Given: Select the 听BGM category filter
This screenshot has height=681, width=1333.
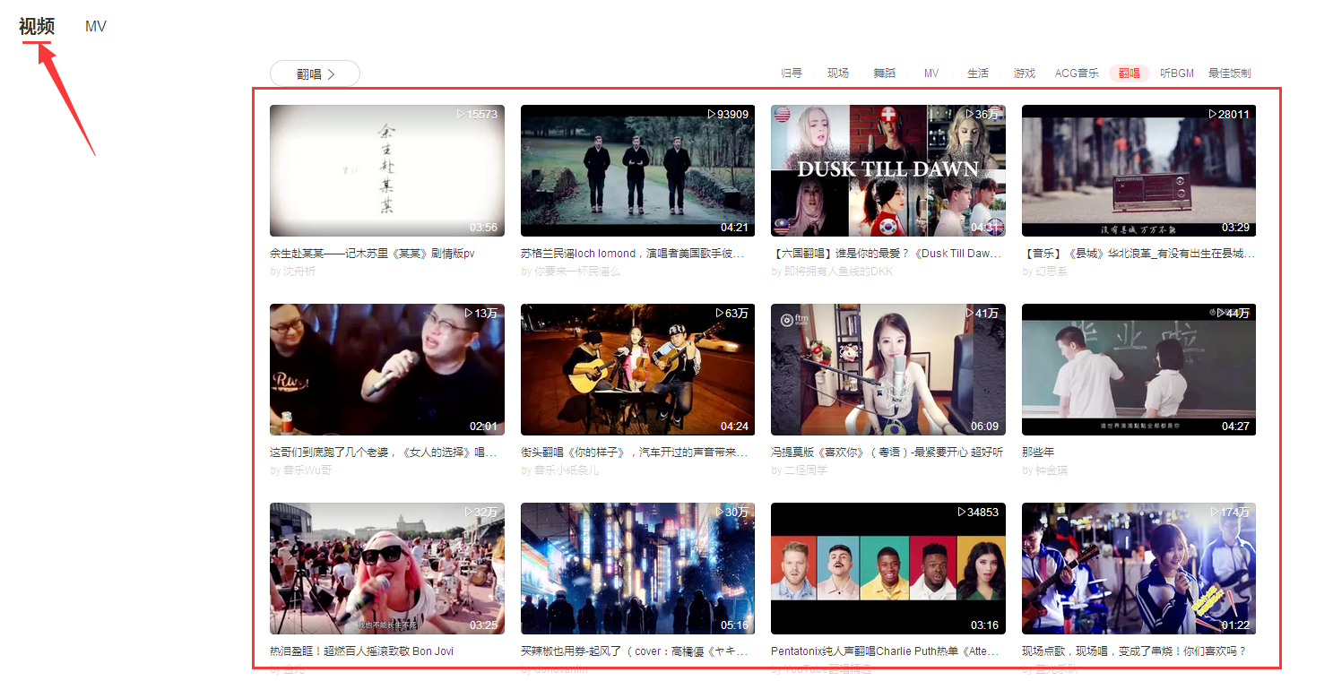Looking at the screenshot, I should [1177, 73].
